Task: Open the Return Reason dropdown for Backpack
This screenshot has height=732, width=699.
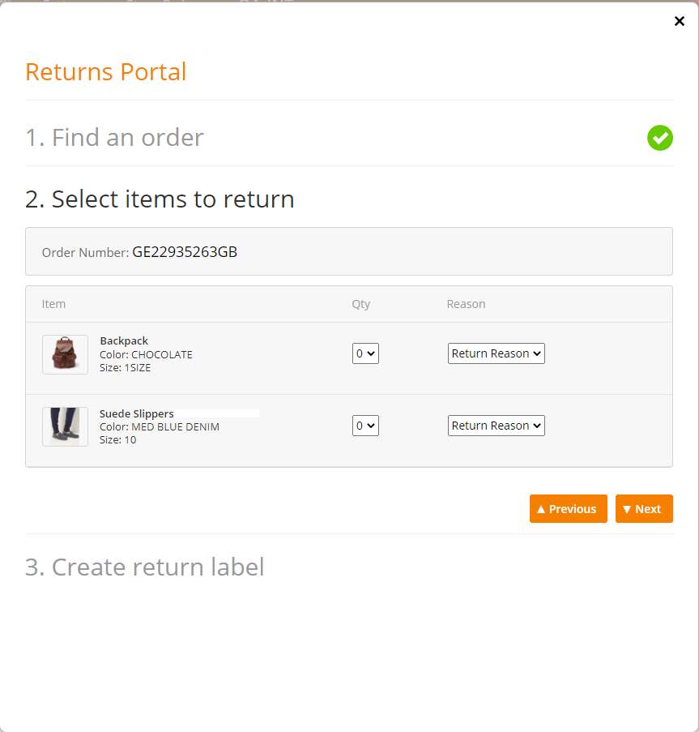Action: coord(497,353)
